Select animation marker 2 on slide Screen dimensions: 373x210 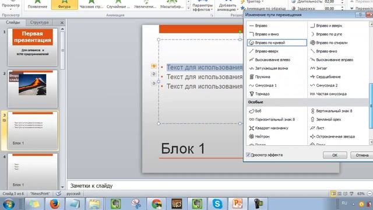coord(154,74)
